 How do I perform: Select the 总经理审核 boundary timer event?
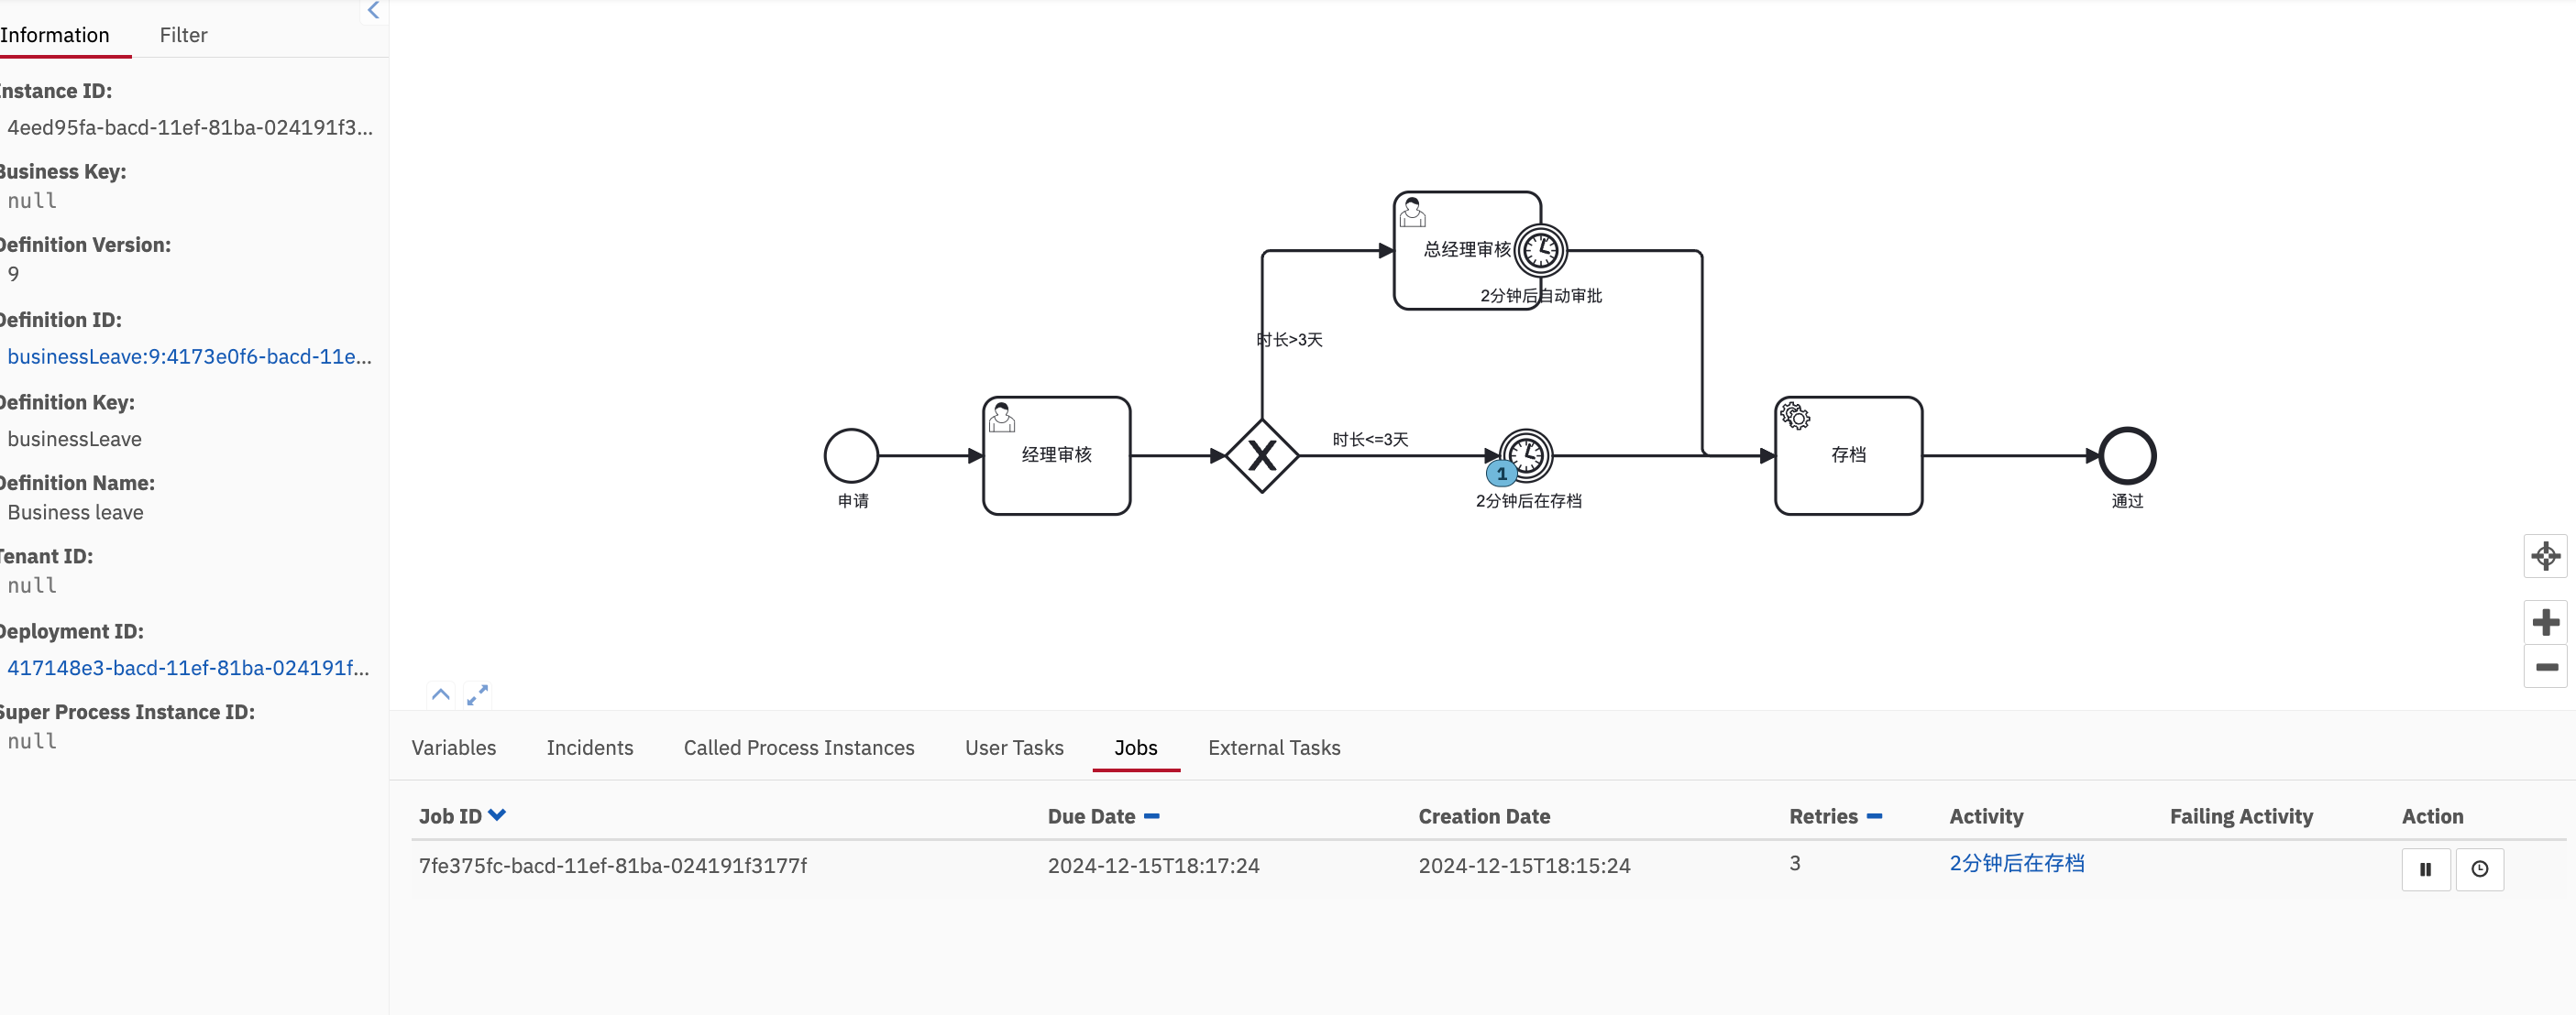tap(1540, 250)
